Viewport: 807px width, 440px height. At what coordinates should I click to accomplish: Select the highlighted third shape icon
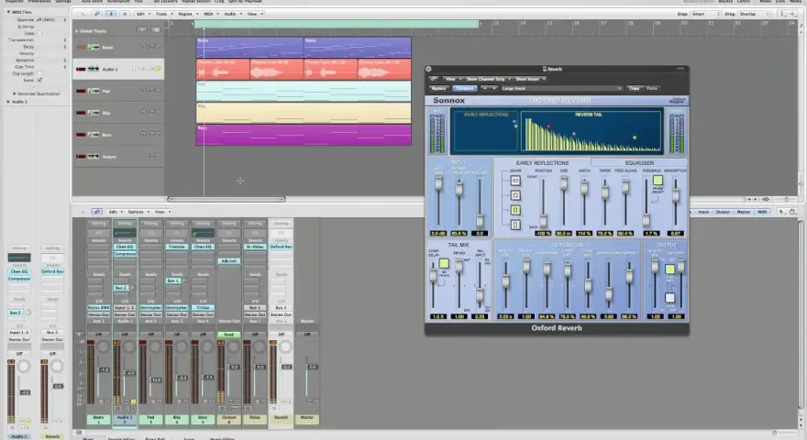(x=515, y=210)
